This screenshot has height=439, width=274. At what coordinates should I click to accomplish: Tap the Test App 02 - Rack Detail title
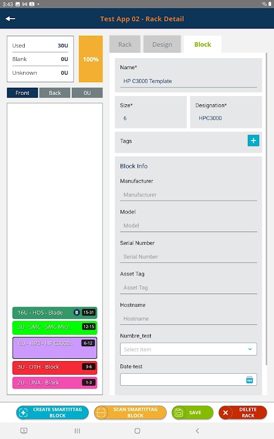pos(142,19)
